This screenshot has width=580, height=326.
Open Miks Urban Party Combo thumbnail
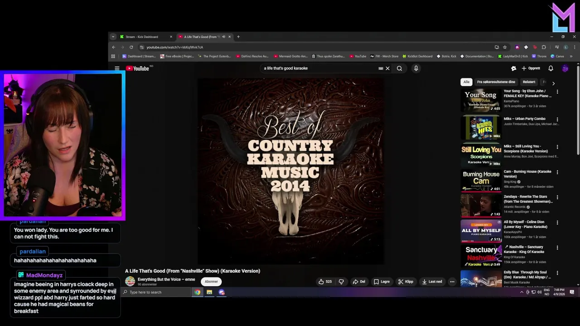pyautogui.click(x=481, y=128)
